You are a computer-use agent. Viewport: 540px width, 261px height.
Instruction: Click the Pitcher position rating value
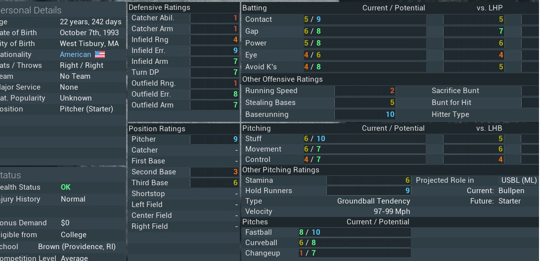pos(214,139)
